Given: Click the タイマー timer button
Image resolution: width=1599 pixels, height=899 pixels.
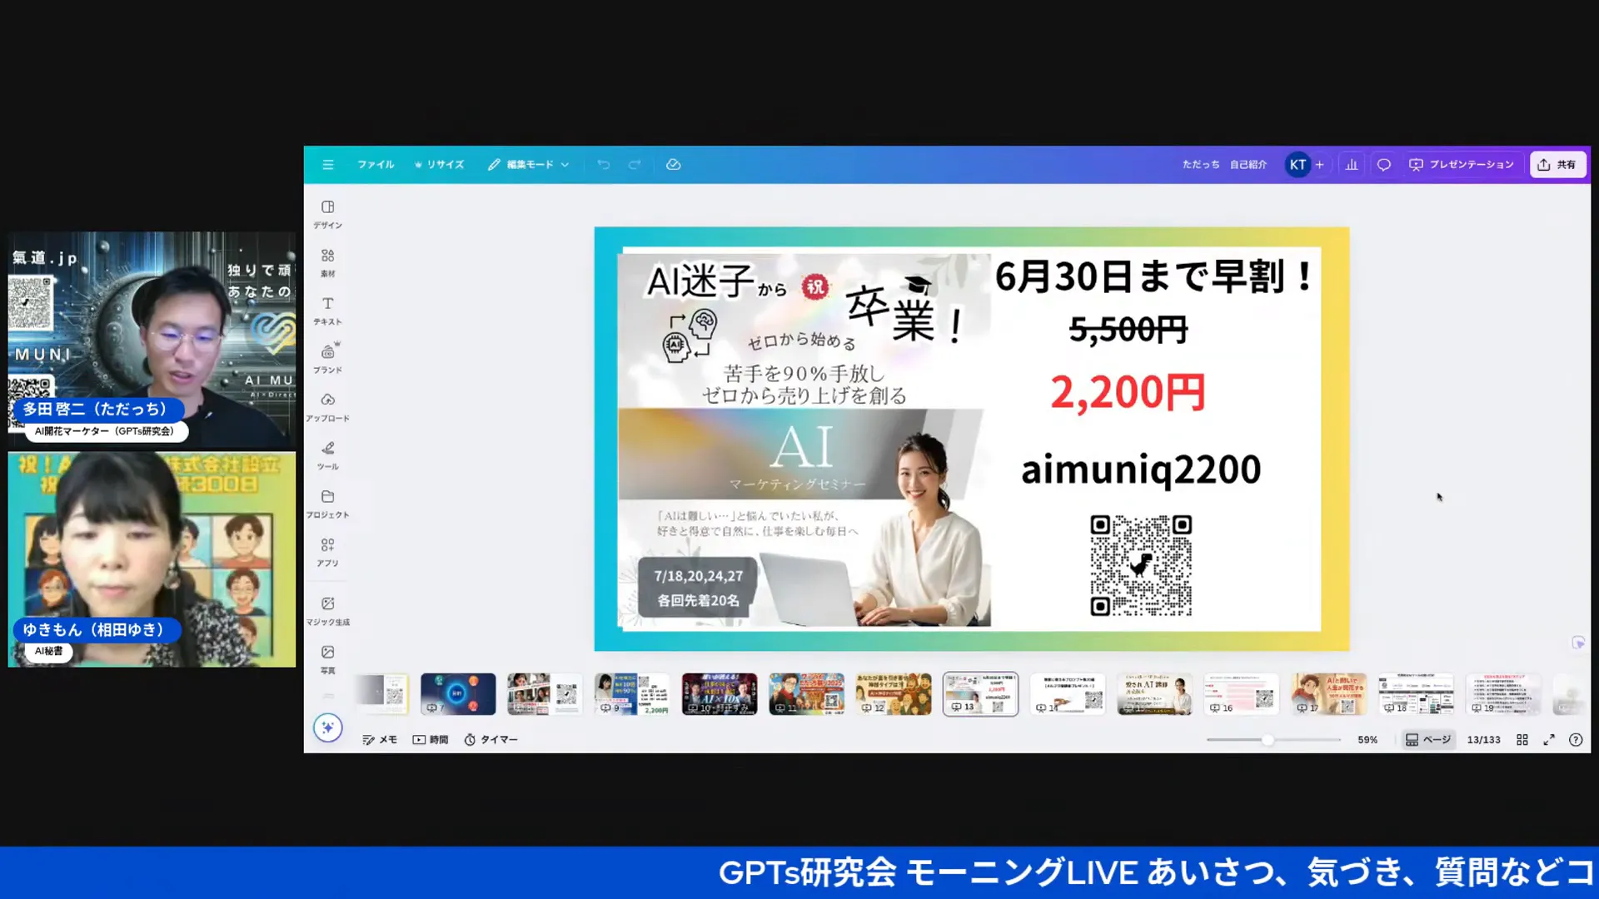Looking at the screenshot, I should point(491,739).
